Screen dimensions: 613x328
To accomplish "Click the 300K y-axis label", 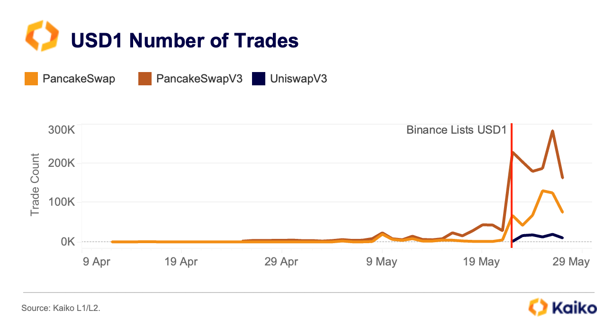I will pos(62,130).
